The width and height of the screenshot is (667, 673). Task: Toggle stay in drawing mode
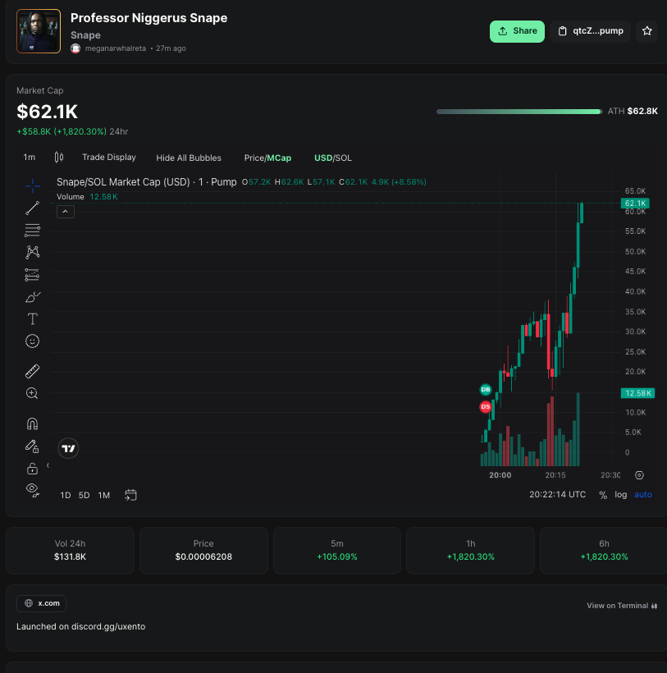pos(33,446)
